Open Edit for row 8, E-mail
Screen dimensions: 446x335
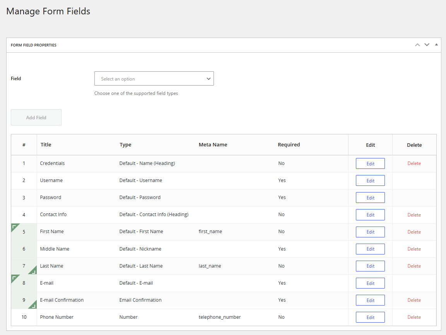[x=370, y=283]
